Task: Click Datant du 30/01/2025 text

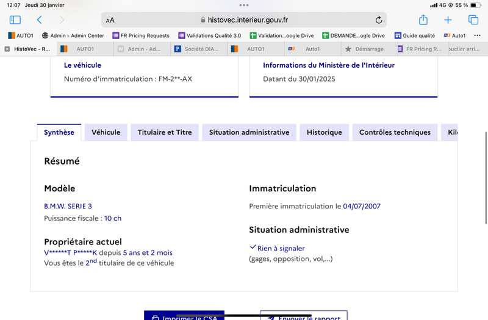Action: 299,79
